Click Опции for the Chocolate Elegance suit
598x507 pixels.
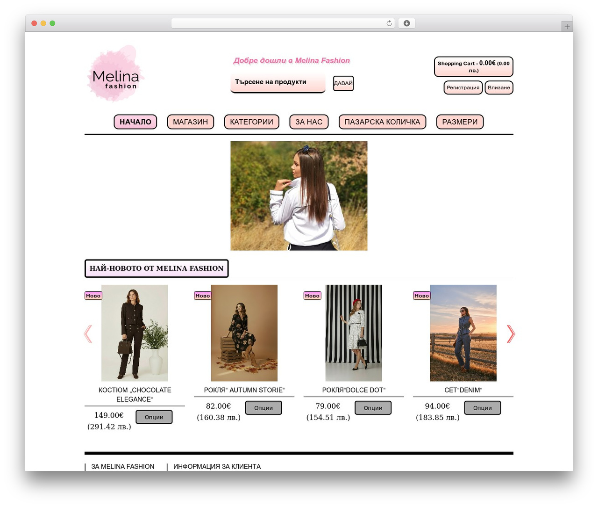[154, 417]
